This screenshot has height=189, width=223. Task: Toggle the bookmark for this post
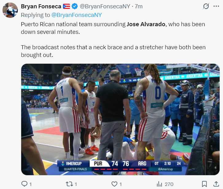204,184
